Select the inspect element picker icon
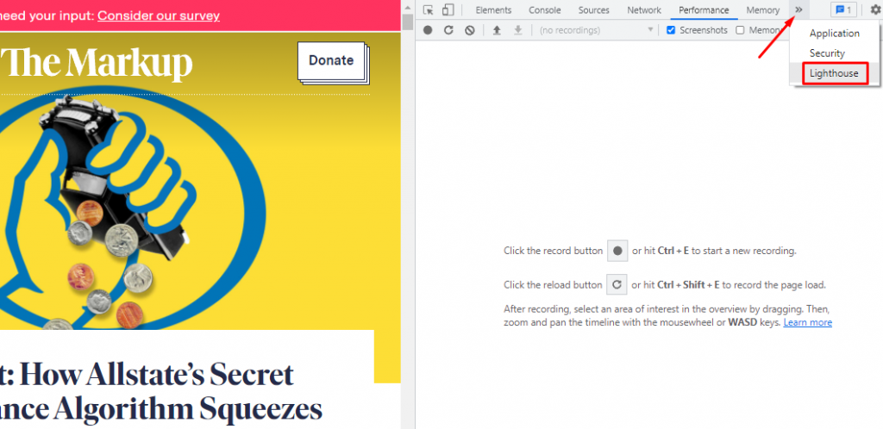The height and width of the screenshot is (429, 883). tap(429, 10)
